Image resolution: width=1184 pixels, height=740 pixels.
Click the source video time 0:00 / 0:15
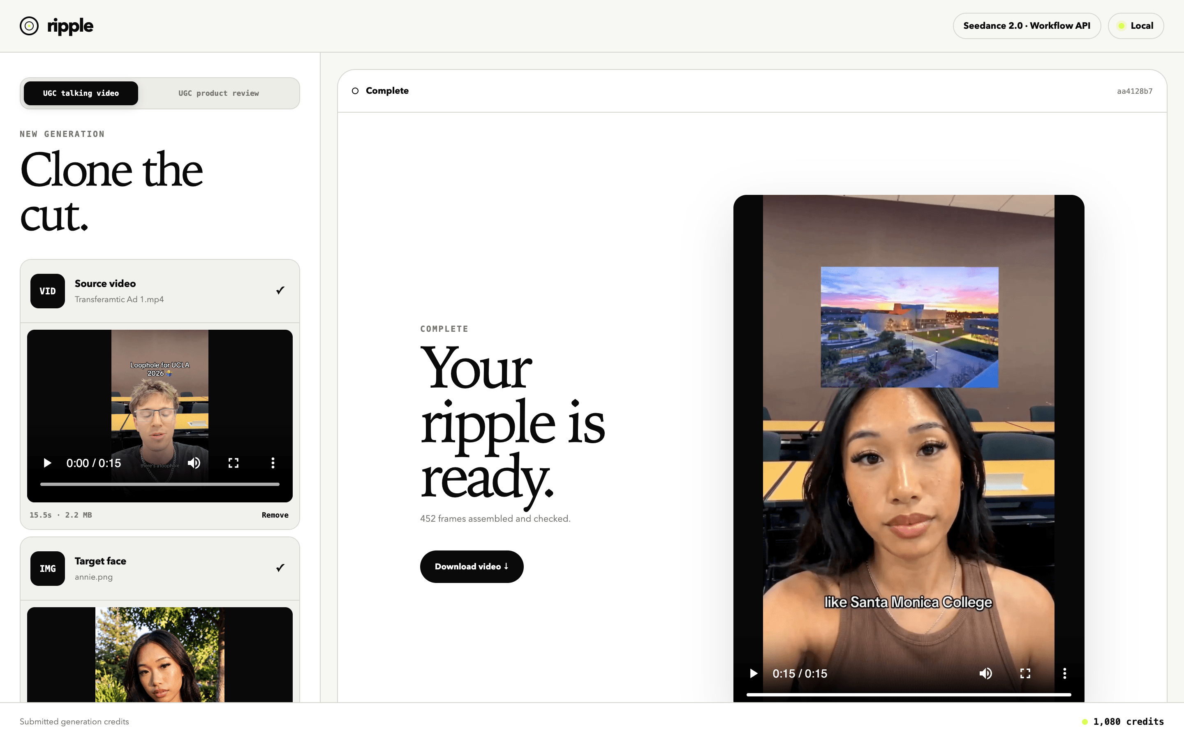coord(93,463)
